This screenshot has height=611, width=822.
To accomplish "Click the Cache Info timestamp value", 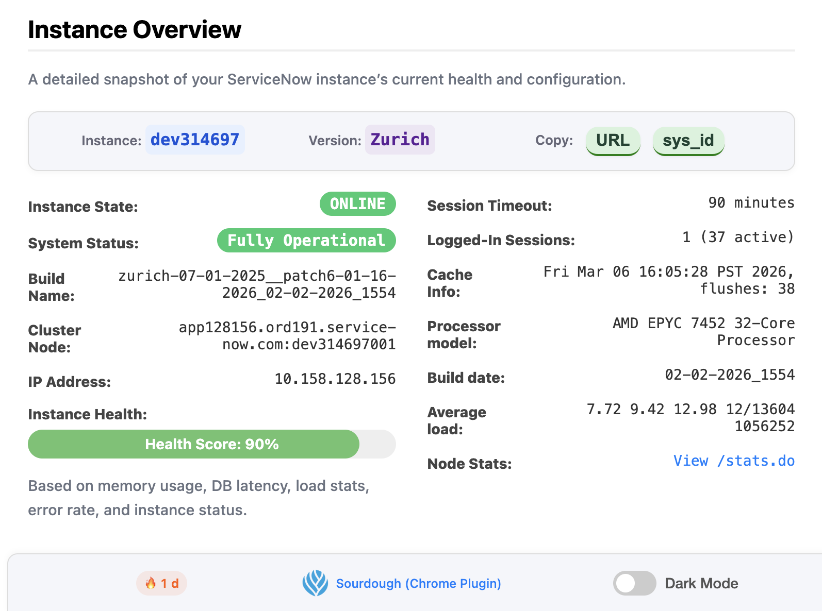I will point(669,280).
